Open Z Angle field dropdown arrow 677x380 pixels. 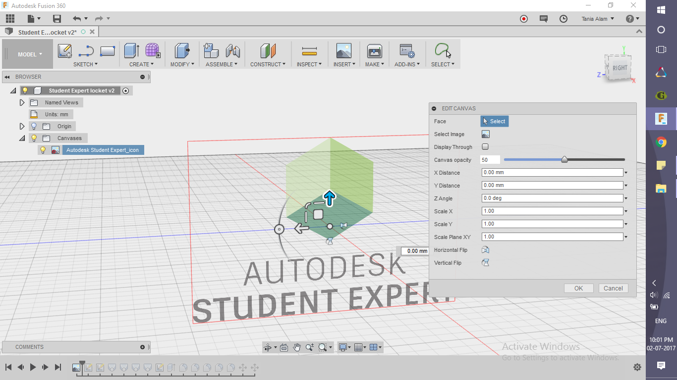tap(626, 198)
